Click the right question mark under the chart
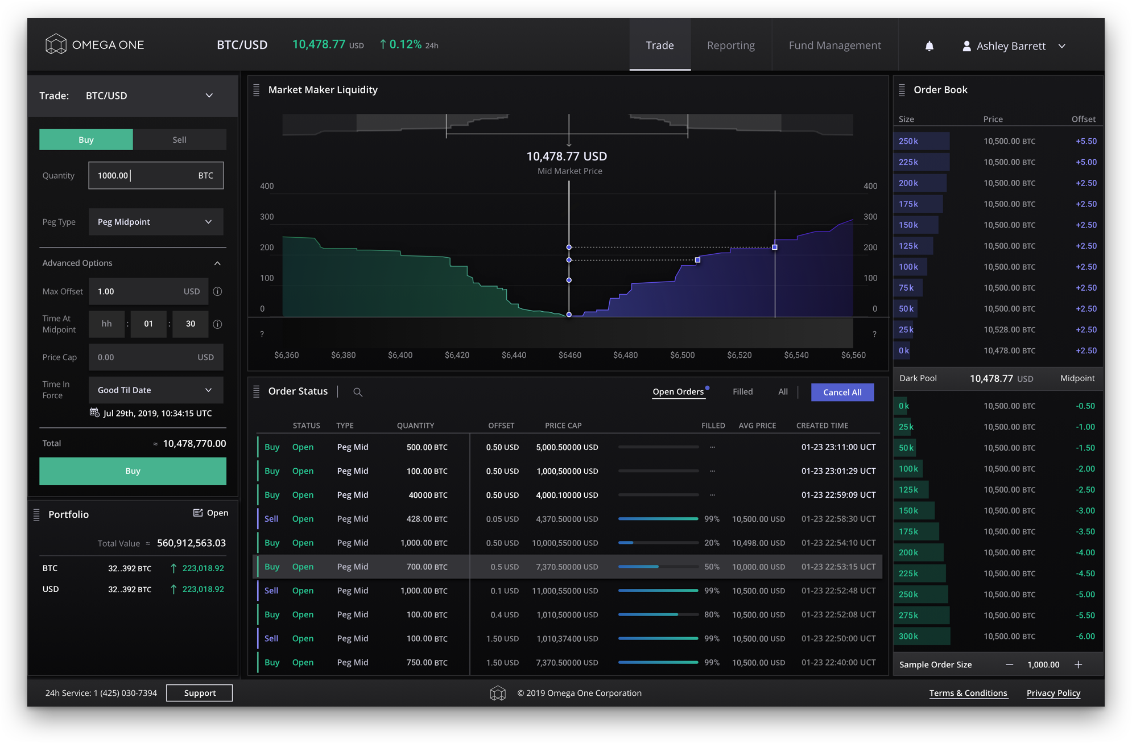 (x=874, y=334)
